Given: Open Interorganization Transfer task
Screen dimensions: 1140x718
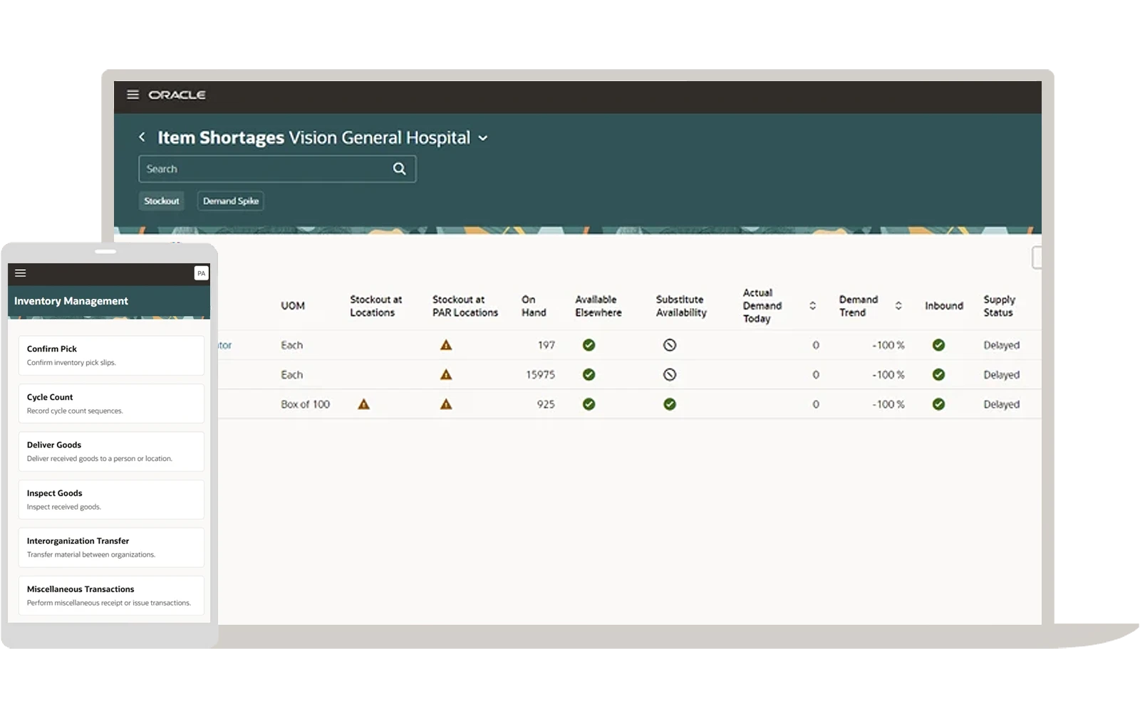Looking at the screenshot, I should click(x=111, y=547).
